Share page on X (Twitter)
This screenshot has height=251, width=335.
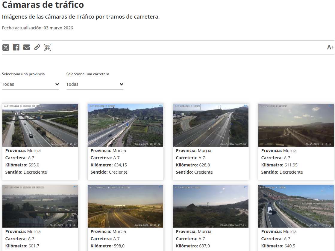[x=6, y=47]
